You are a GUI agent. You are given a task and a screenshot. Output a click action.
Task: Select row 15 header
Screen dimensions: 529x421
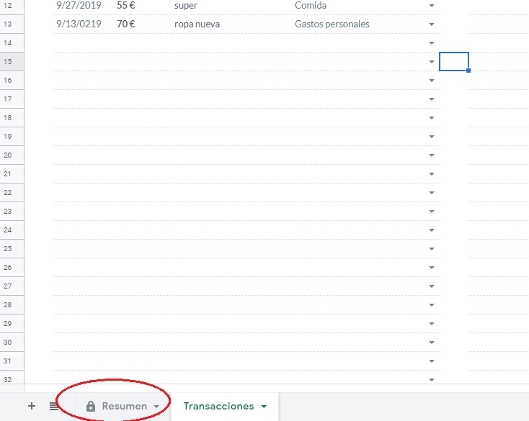[x=8, y=62]
